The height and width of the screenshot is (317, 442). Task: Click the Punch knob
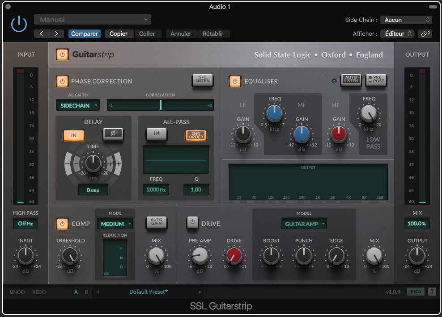click(x=304, y=255)
